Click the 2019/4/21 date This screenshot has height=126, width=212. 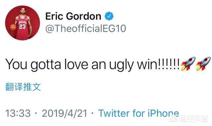tap(65, 113)
